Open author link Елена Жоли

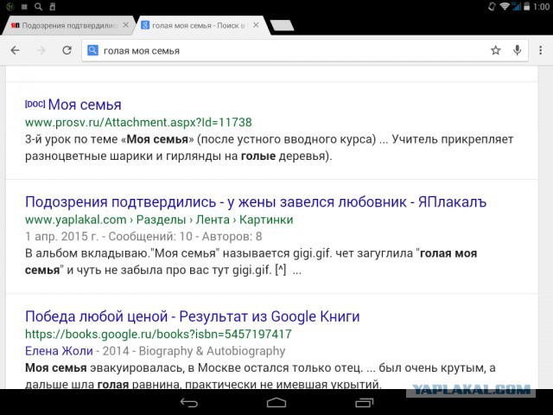[59, 351]
